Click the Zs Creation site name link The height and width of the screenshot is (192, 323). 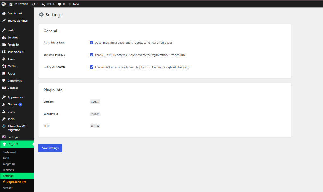(x=21, y=4)
